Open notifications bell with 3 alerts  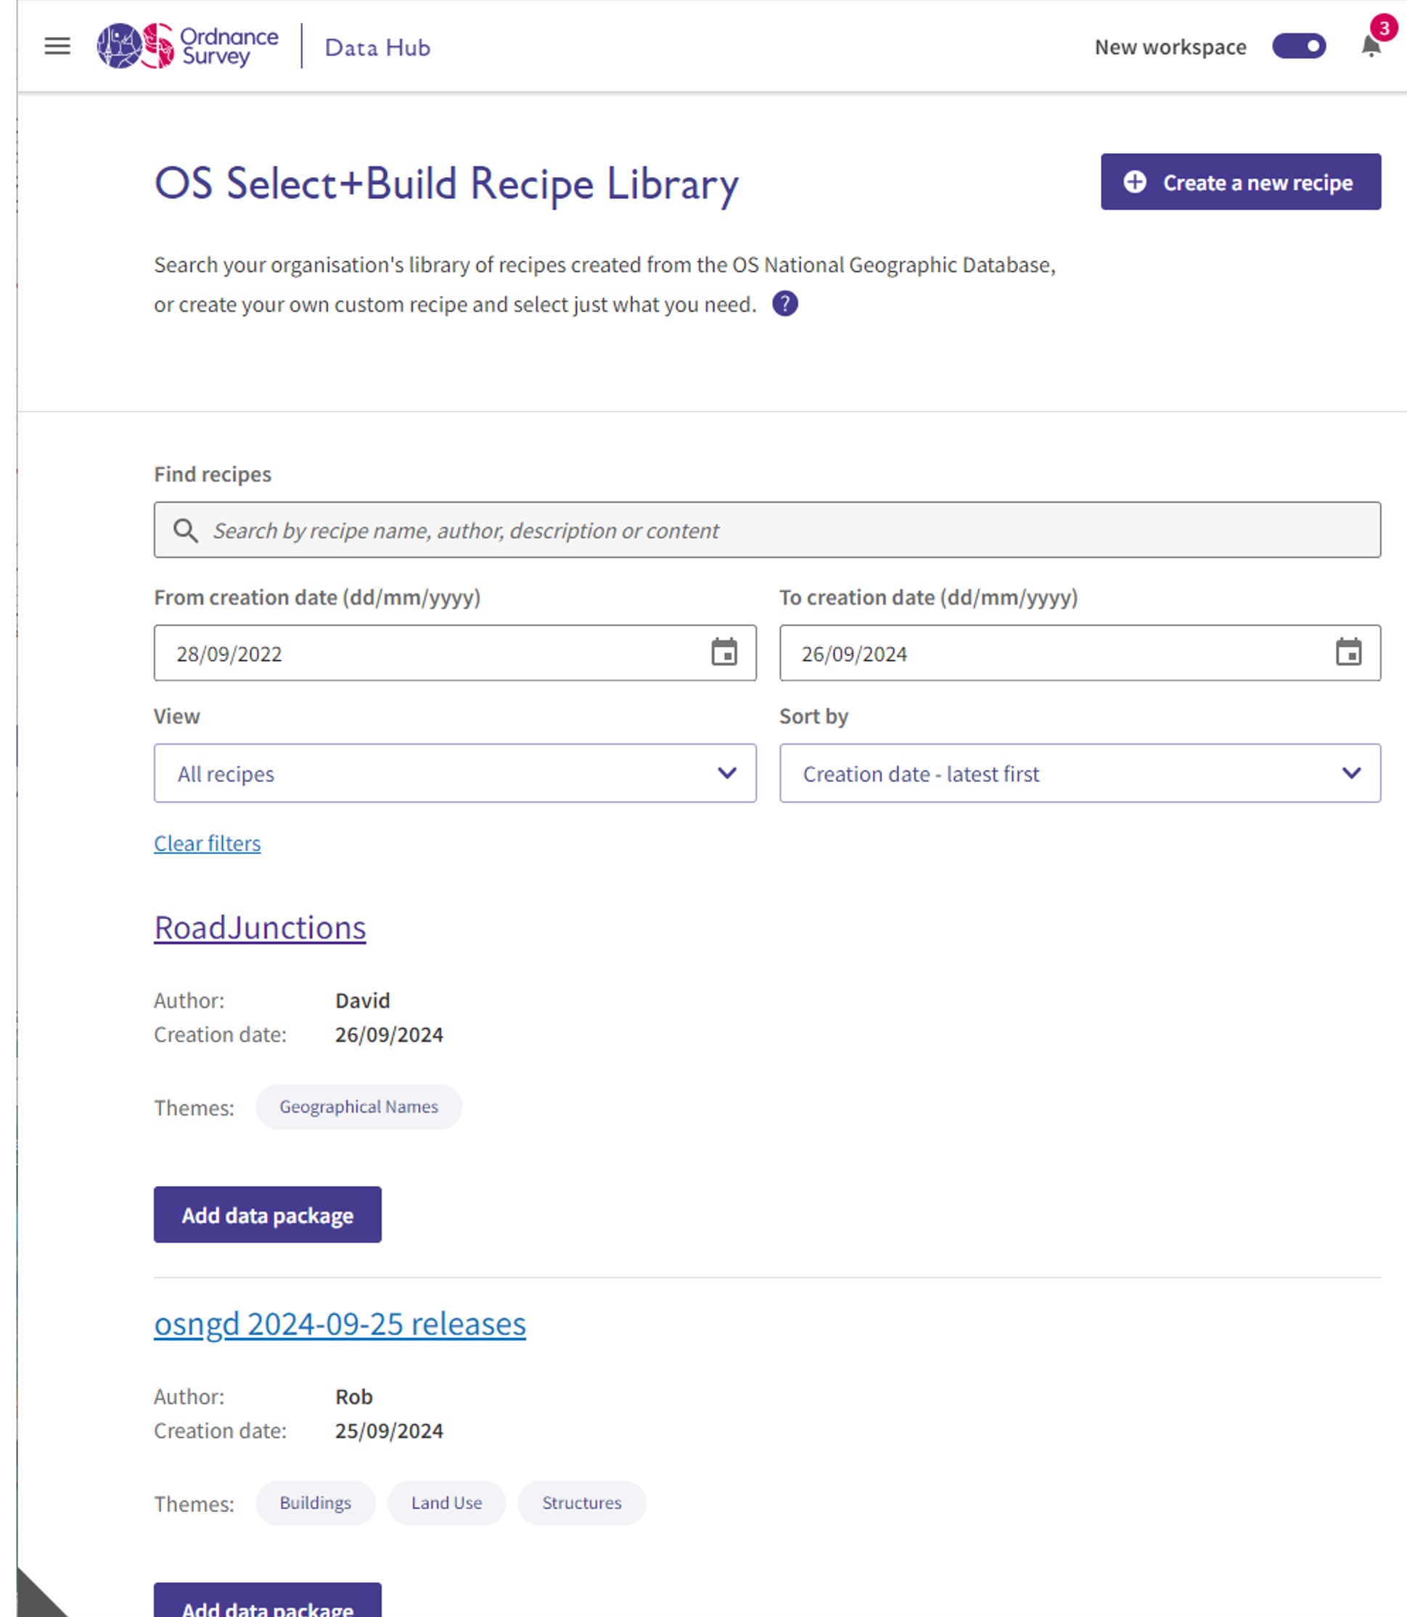point(1370,46)
